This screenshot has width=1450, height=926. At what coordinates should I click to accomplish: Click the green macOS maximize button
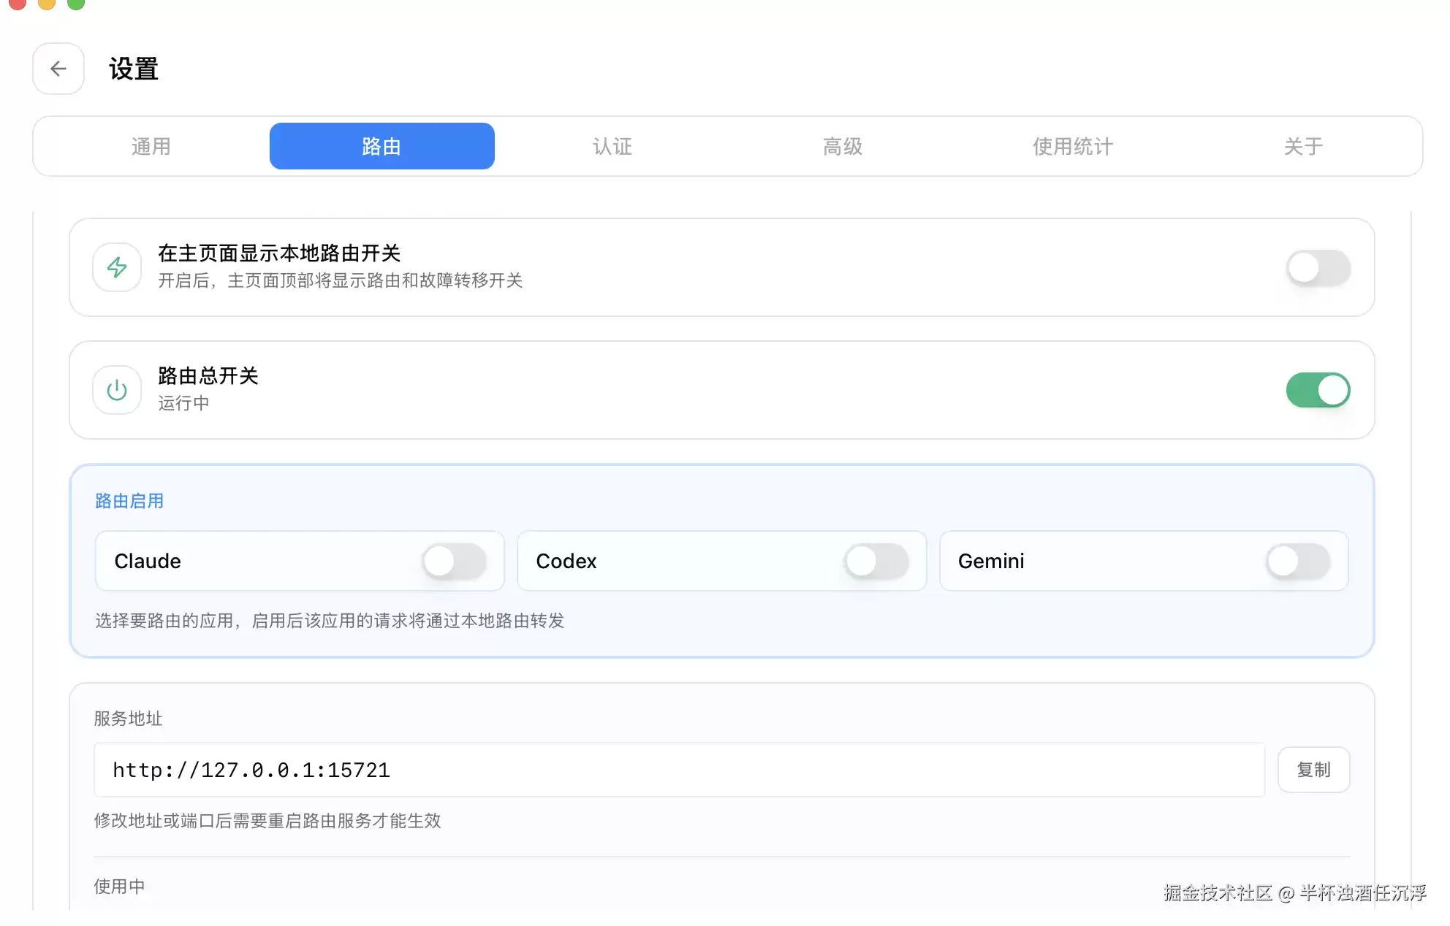coord(76,3)
